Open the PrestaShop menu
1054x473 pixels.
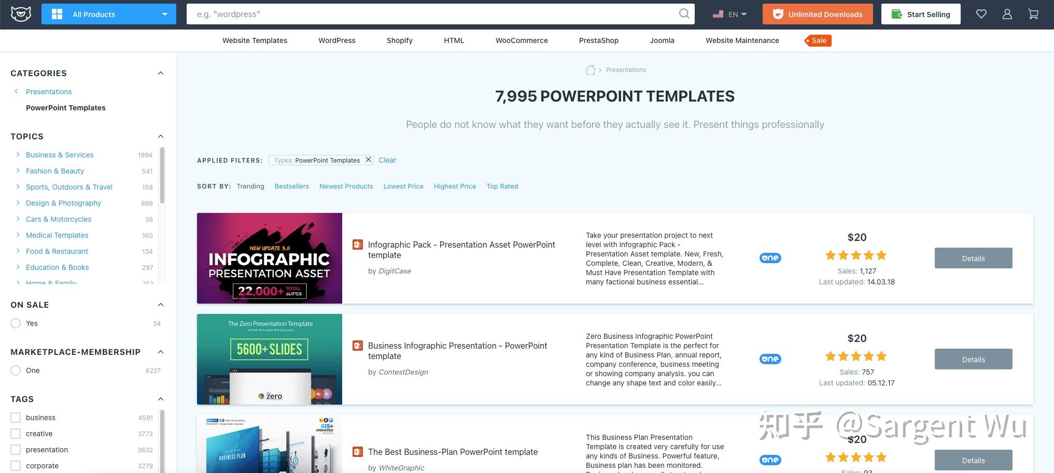[599, 40]
